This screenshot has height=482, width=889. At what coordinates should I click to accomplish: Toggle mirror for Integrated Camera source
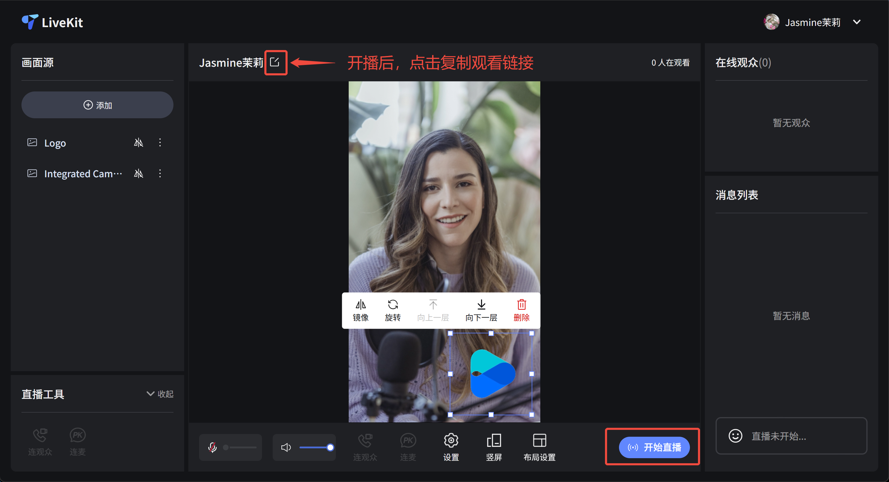point(138,174)
